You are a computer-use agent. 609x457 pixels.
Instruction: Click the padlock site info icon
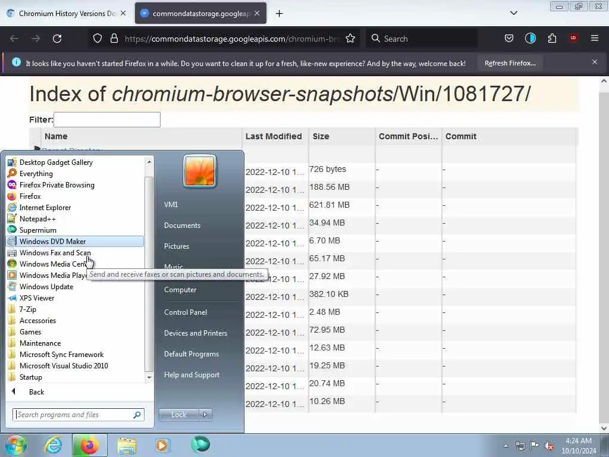(x=114, y=39)
